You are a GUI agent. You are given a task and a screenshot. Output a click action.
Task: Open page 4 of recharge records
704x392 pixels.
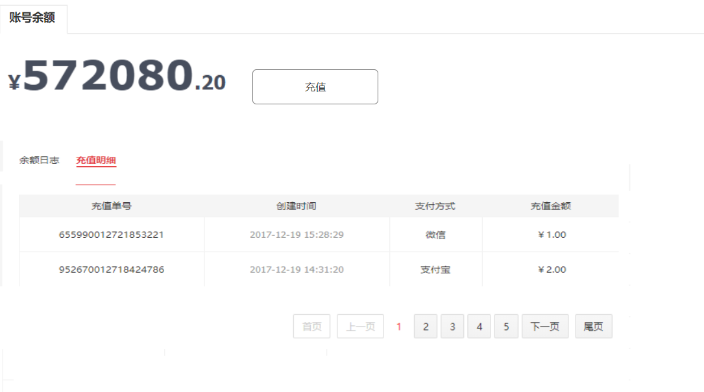pos(479,326)
